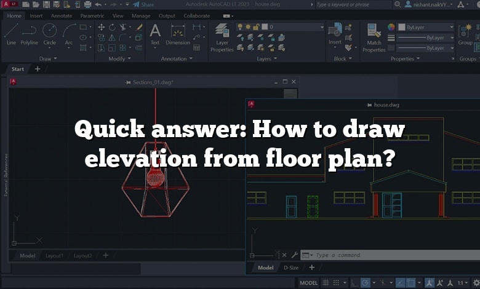The width and height of the screenshot is (480, 289).
Task: Open the Parametric ribbon tab
Action: coord(92,15)
